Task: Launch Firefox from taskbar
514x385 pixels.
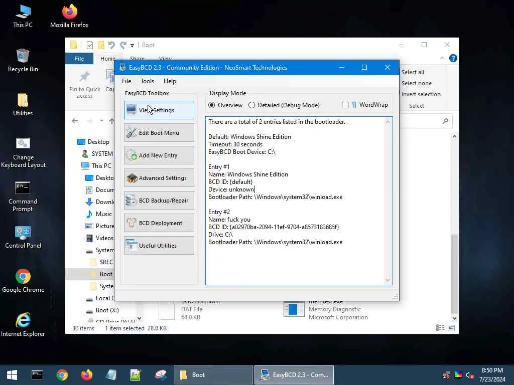Action: point(86,375)
